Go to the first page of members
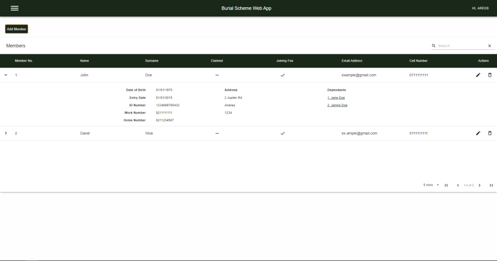This screenshot has height=261, width=497. 446,185
